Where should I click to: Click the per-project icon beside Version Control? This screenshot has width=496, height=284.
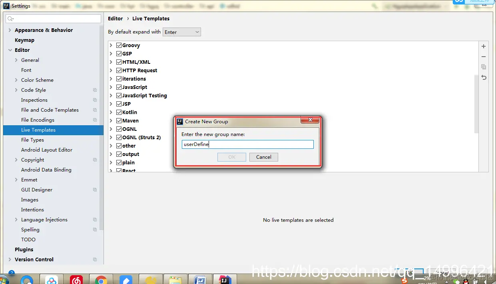(95, 260)
